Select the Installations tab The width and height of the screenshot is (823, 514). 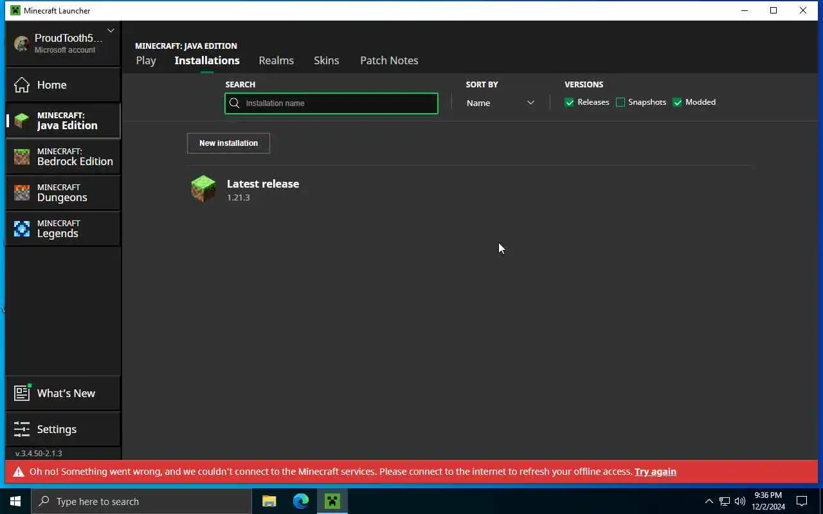pyautogui.click(x=207, y=60)
